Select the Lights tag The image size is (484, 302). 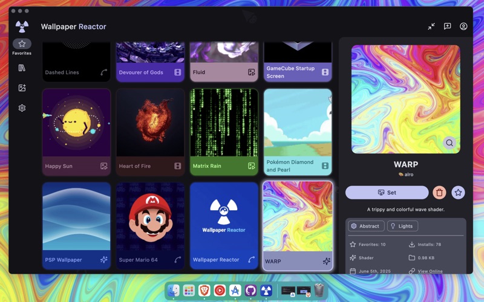[402, 226]
